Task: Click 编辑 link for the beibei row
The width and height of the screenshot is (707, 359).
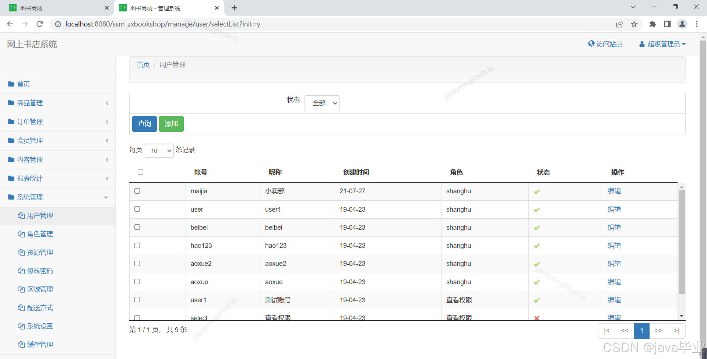Action: coord(614,227)
